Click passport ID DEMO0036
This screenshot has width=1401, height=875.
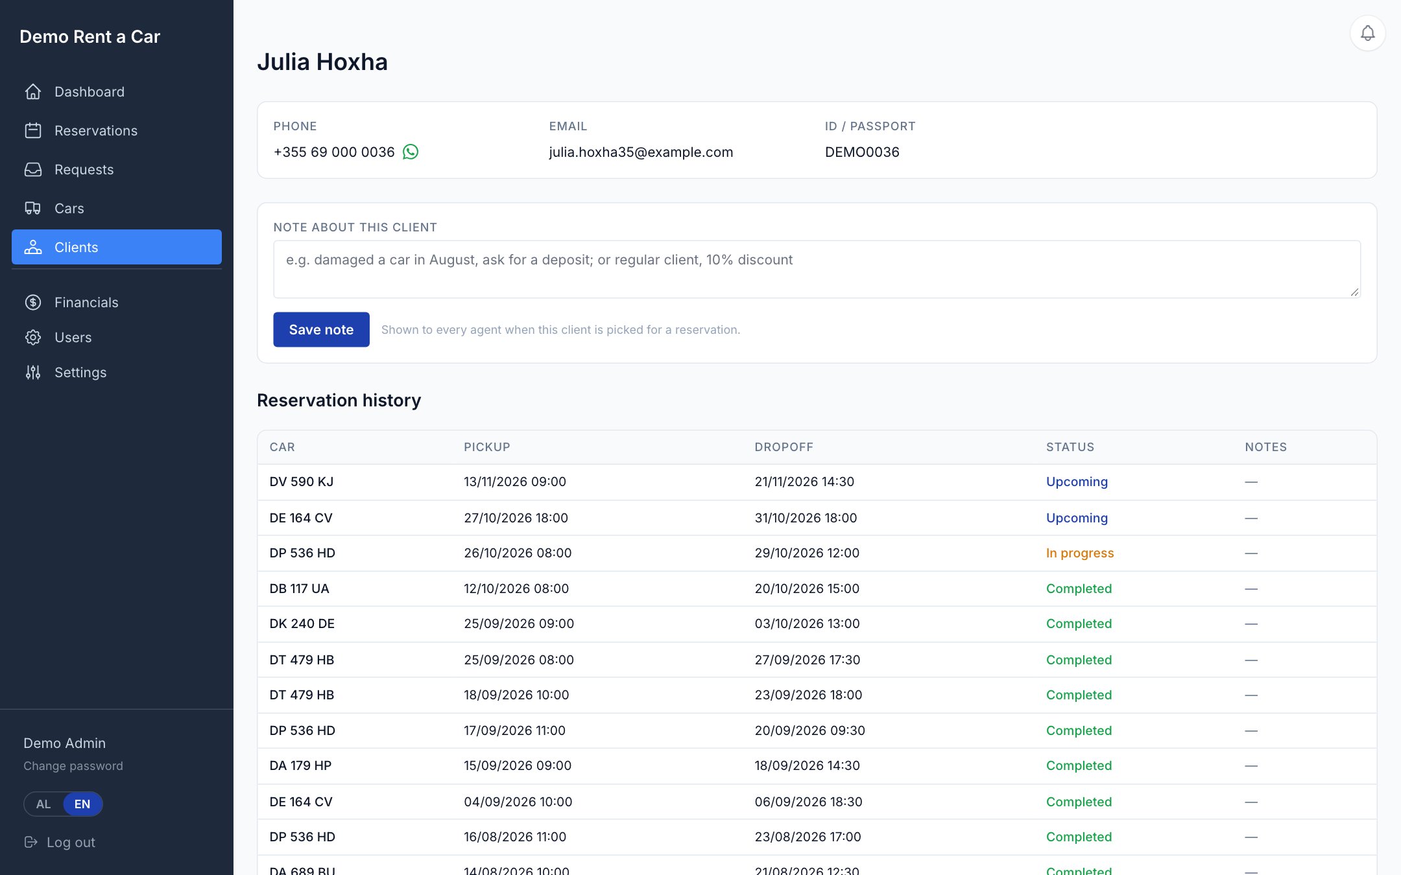[862, 152]
